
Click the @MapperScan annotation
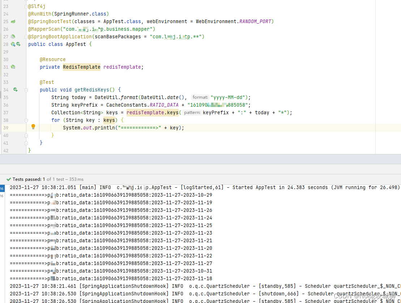44,29
